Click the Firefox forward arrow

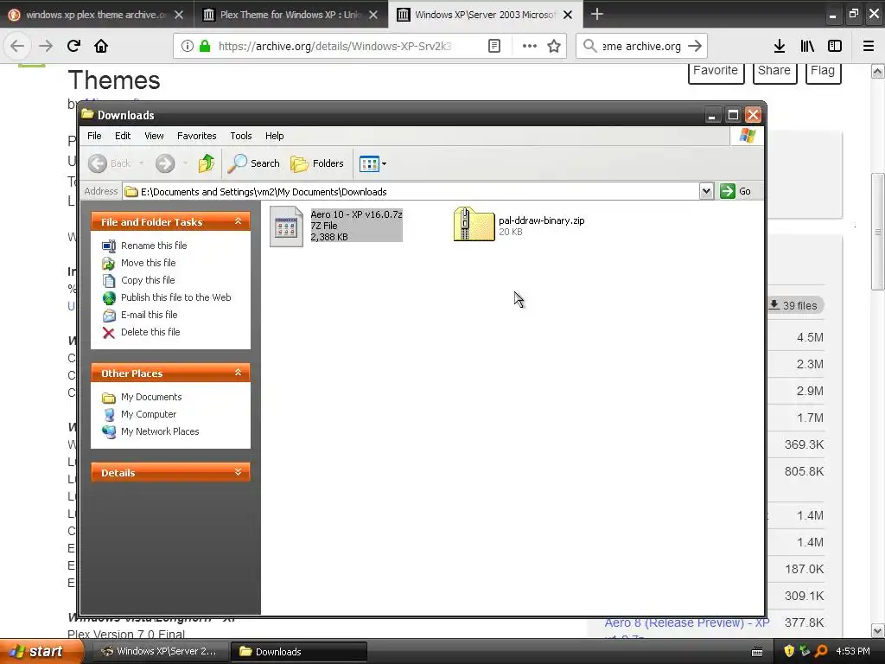click(46, 46)
